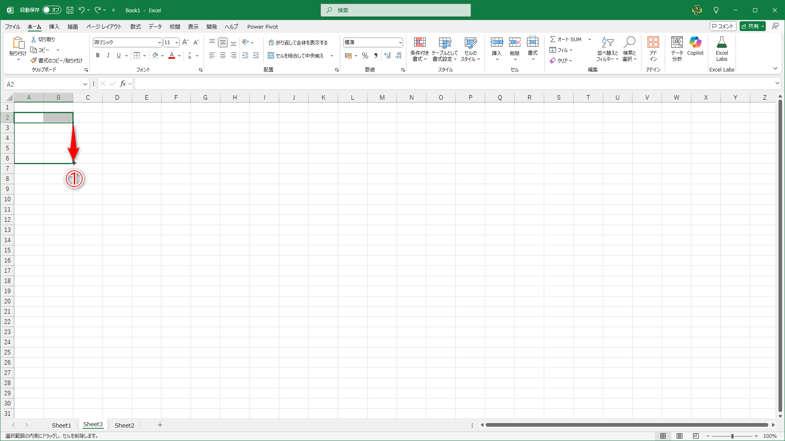Click the Share button
Screen dimensions: 785x441
coord(750,26)
